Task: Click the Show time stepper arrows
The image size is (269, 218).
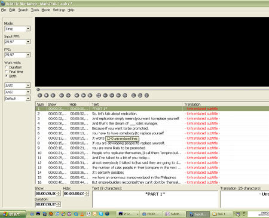Action: pyautogui.click(x=59, y=194)
